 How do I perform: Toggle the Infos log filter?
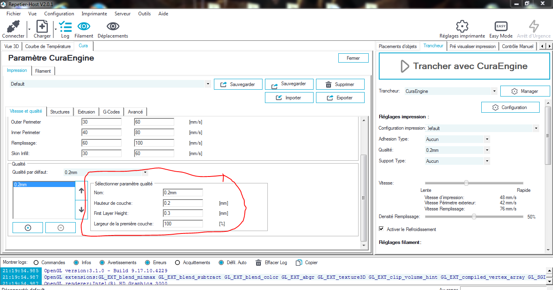[x=76, y=263]
